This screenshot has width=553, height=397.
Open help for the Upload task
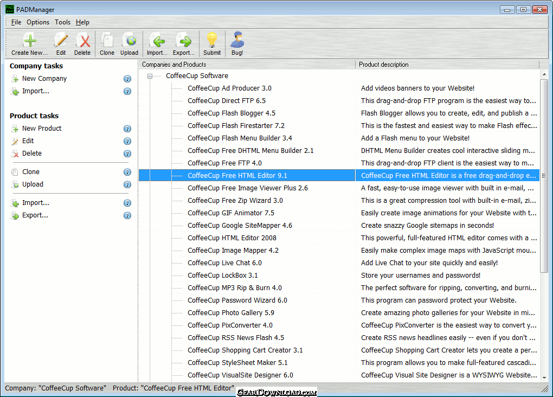coord(127,184)
